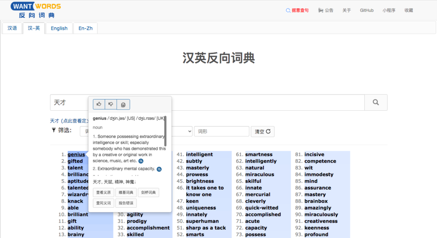Image resolution: width=437 pixels, height=238 pixels.
Task: Select the word 'wit' in results
Action: (309, 168)
